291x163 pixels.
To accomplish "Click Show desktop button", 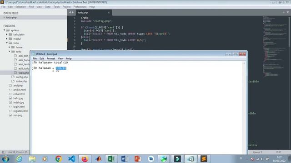I will [289, 159].
